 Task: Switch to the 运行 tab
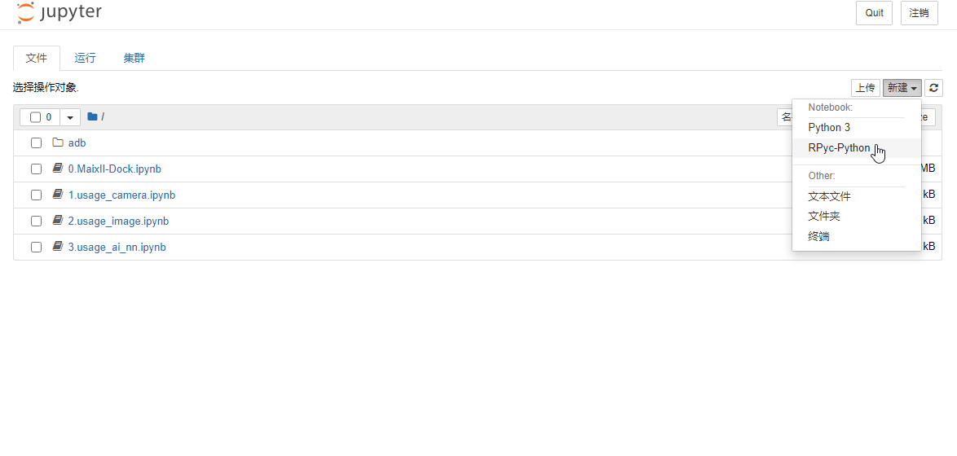click(85, 58)
